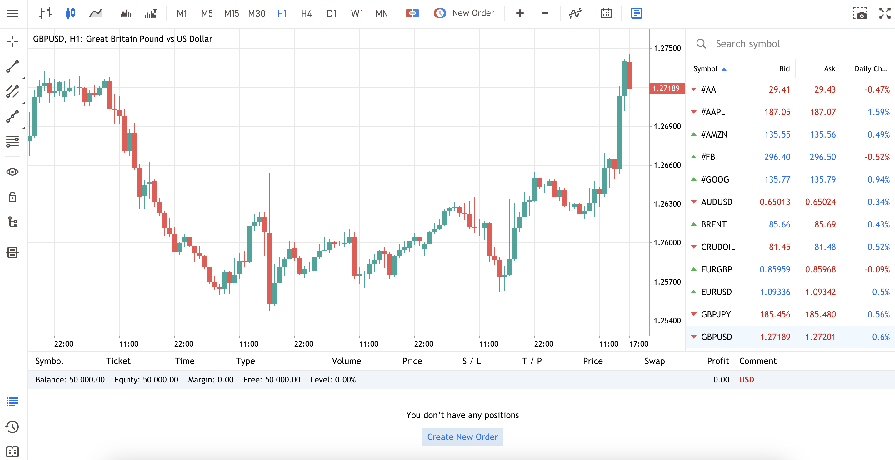Switch chart to line chart style
Screen dimensions: 895x460
pyautogui.click(x=96, y=13)
